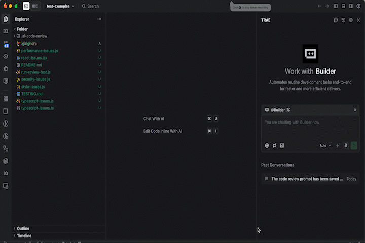Open react-issues.jsx file
This screenshot has width=365, height=243.
point(34,58)
